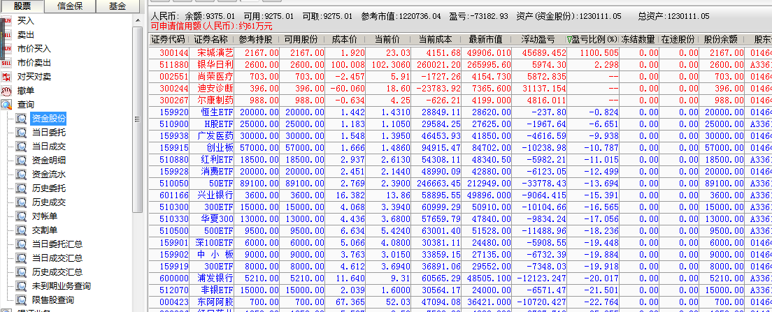The height and width of the screenshot is (312, 772).
Task: Switch to the 基金 tab
Action: tap(117, 6)
